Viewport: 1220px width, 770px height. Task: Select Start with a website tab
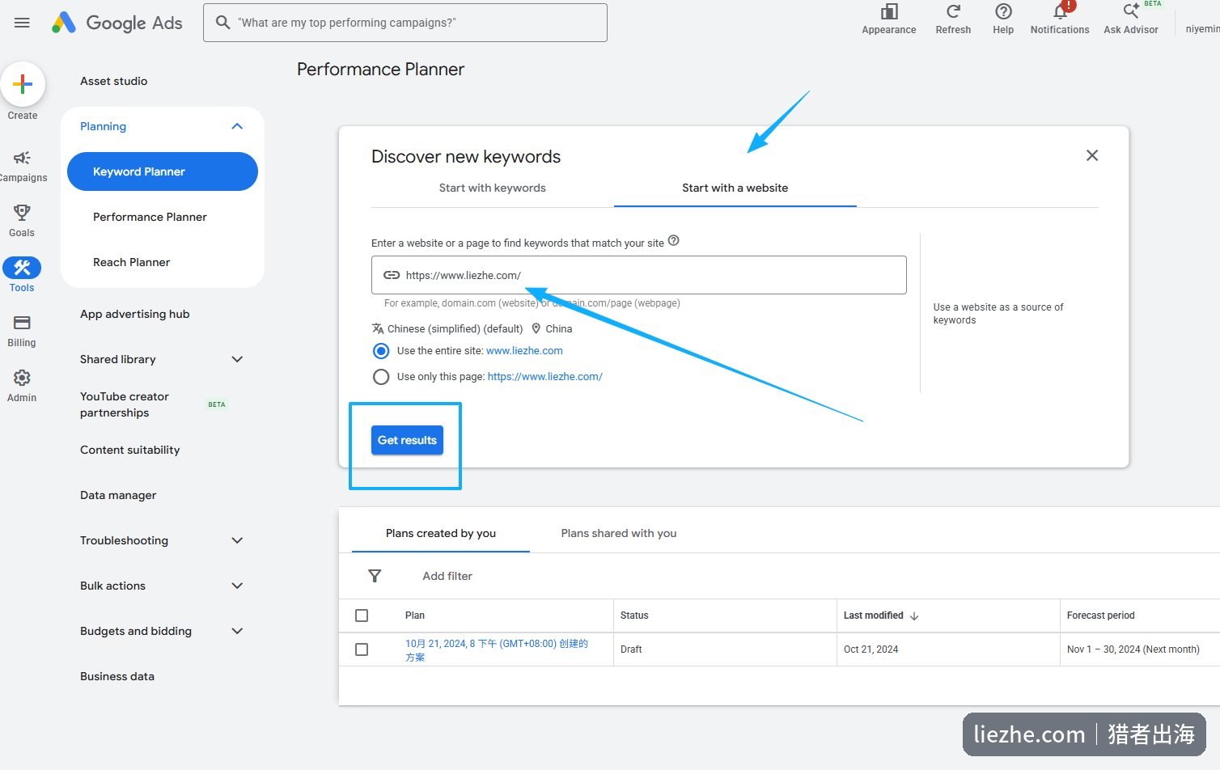tap(735, 188)
